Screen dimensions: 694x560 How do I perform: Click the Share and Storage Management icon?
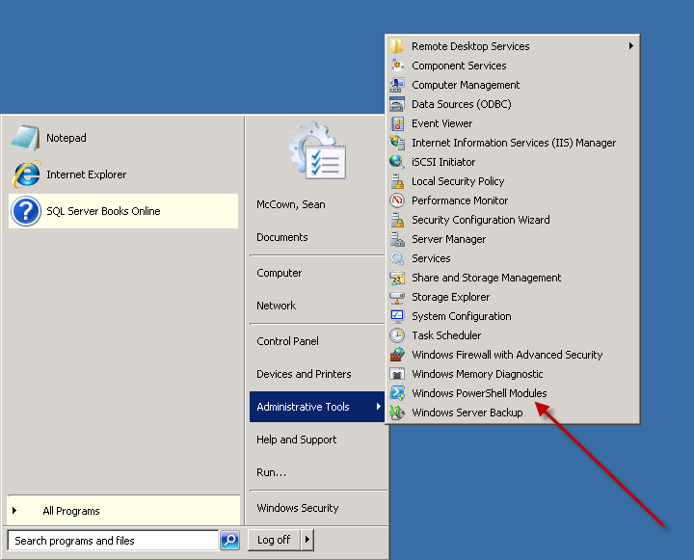397,278
